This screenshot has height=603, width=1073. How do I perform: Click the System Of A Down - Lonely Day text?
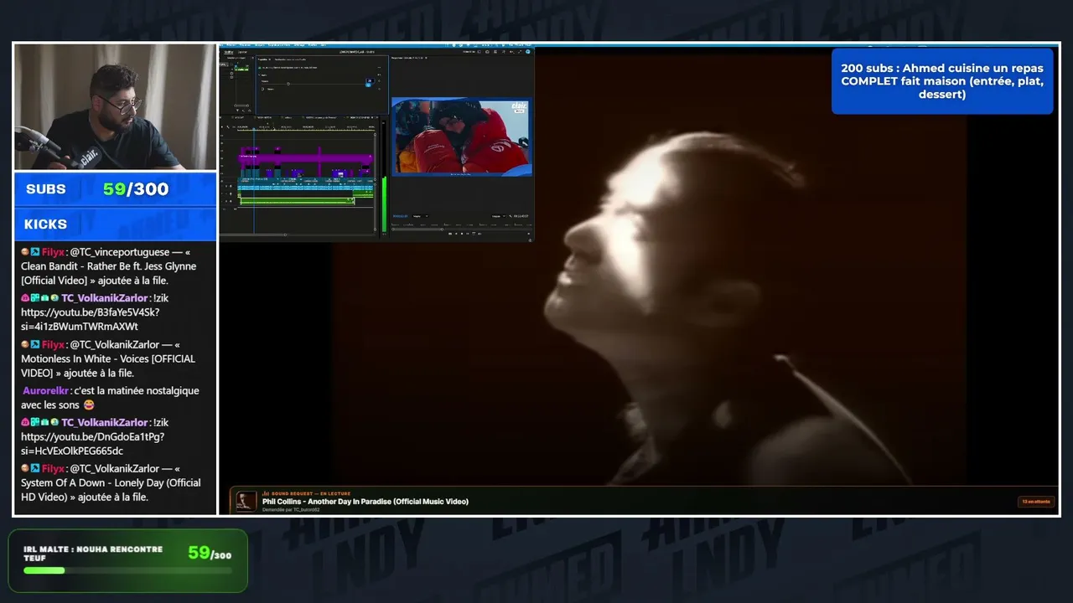click(111, 483)
